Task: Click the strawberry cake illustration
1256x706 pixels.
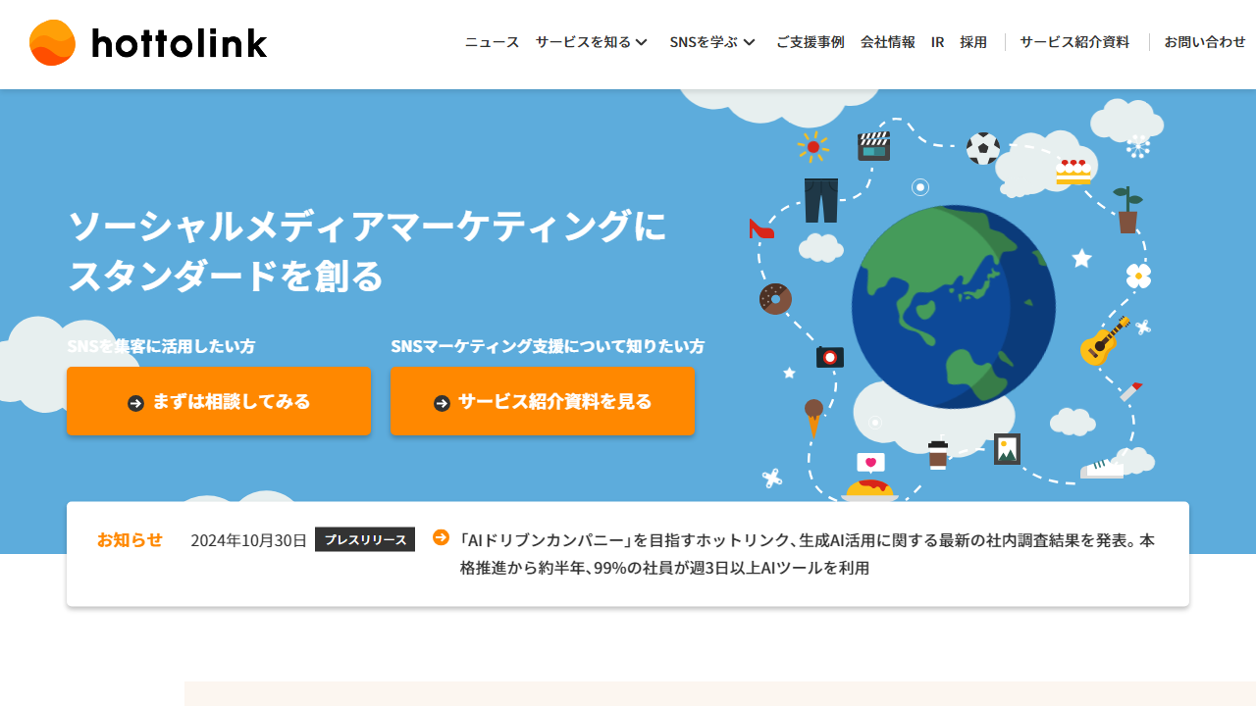Action: click(1073, 172)
